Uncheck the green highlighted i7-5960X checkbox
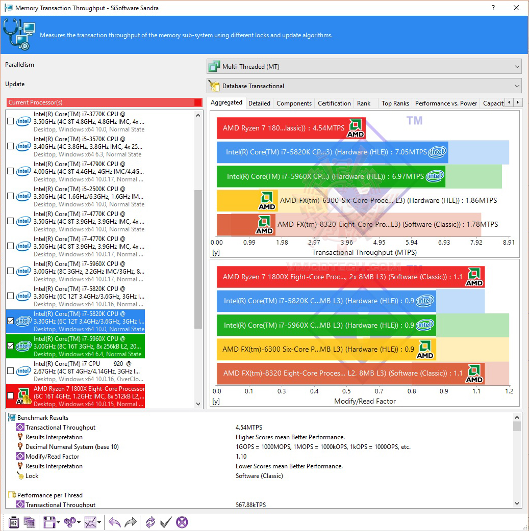Image resolution: width=529 pixels, height=531 pixels. (x=11, y=346)
